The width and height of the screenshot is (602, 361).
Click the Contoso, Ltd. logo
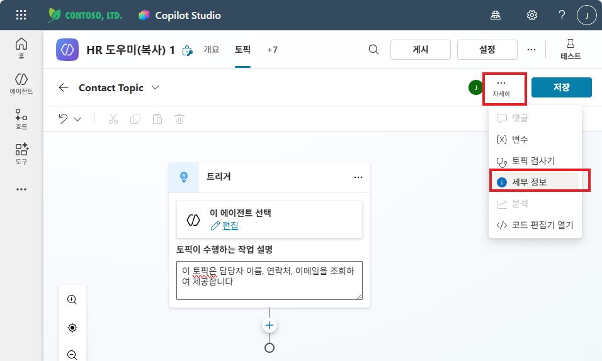tap(85, 15)
